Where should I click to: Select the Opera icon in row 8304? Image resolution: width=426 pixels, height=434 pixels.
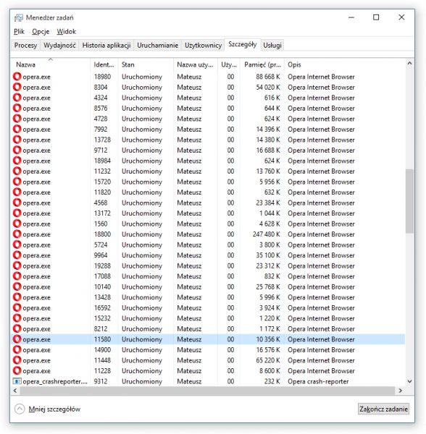pyautogui.click(x=17, y=88)
